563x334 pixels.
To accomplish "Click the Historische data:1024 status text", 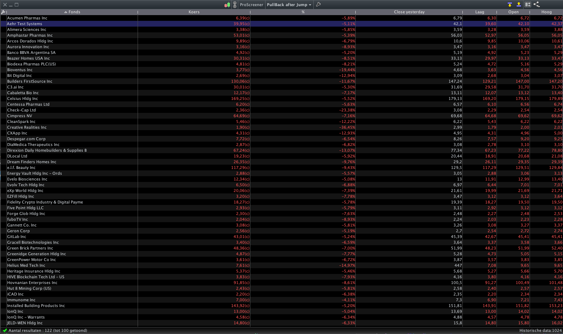I will (540, 330).
